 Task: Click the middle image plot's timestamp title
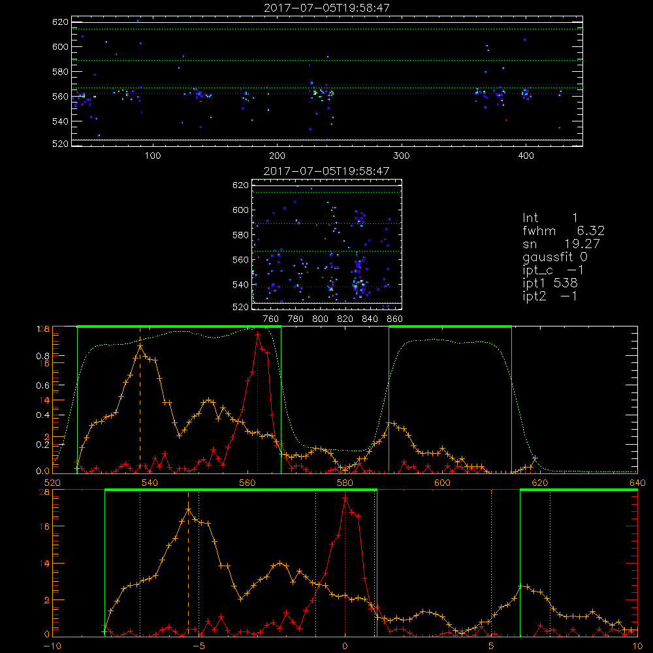pos(326,171)
